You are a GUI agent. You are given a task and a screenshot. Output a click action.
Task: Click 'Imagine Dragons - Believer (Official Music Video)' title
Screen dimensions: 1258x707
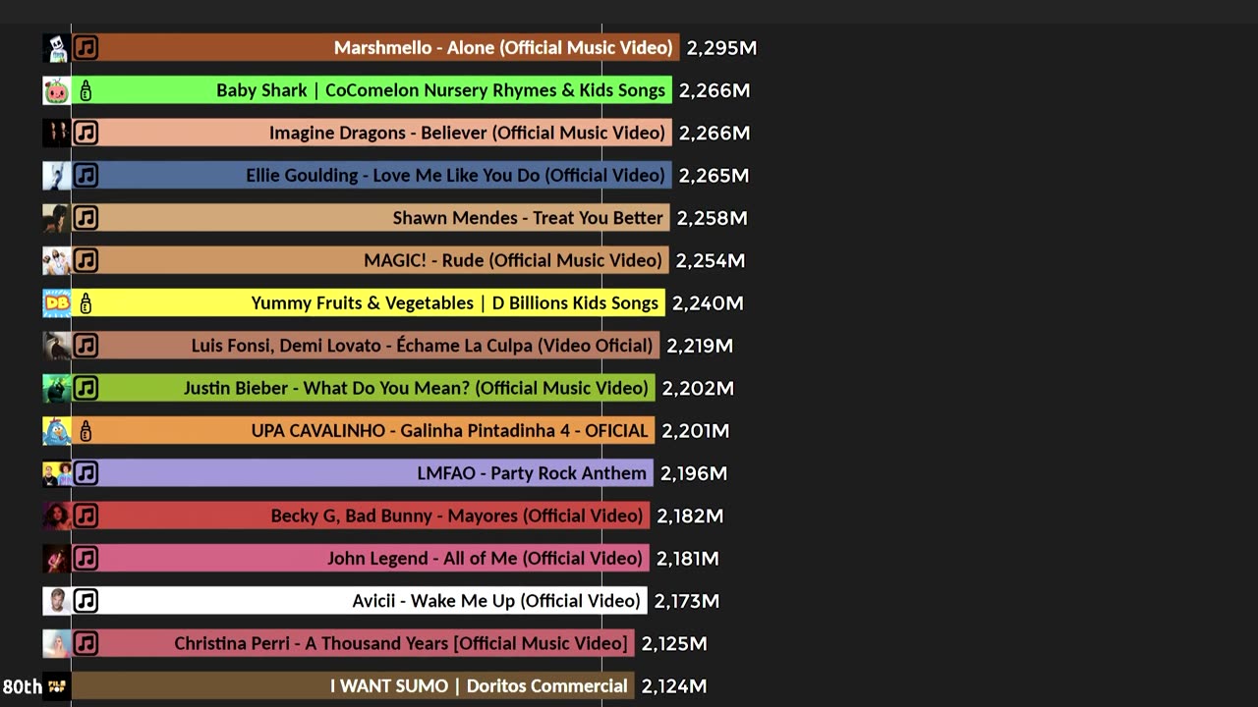pos(467,133)
